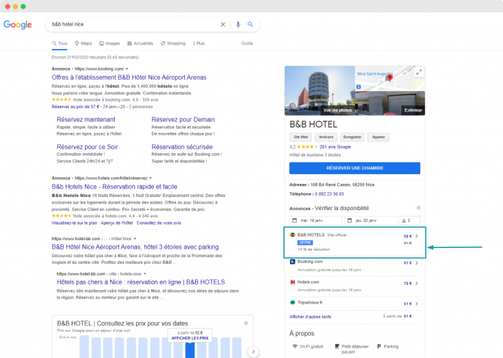
Task: Open check-in date mer. 19 janv.
Action: click(316, 221)
